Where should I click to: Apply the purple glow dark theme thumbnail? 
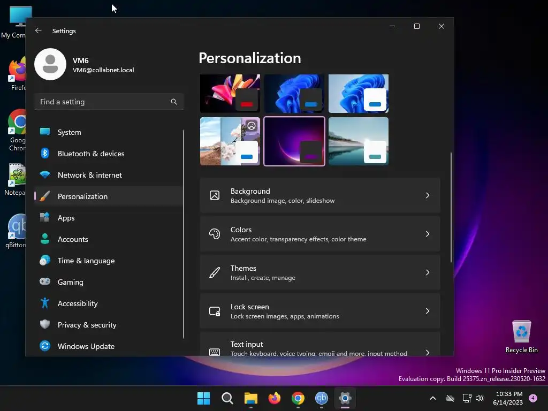[x=294, y=141]
